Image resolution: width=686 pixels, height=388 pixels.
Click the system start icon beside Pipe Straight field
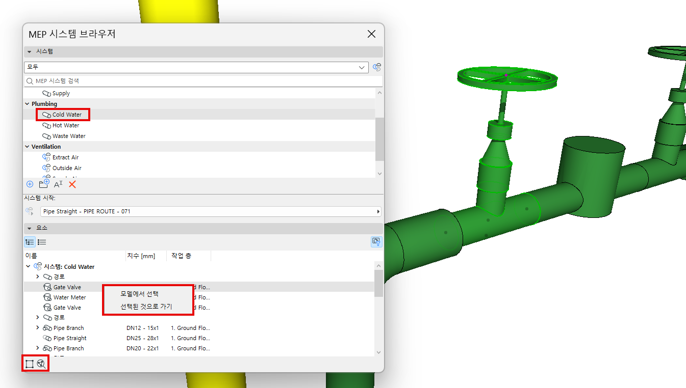click(x=29, y=211)
